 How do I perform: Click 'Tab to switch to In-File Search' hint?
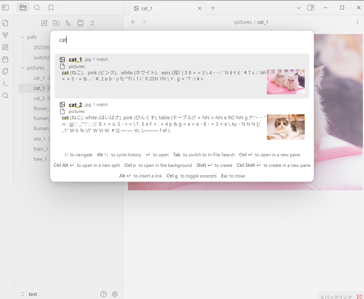point(204,155)
